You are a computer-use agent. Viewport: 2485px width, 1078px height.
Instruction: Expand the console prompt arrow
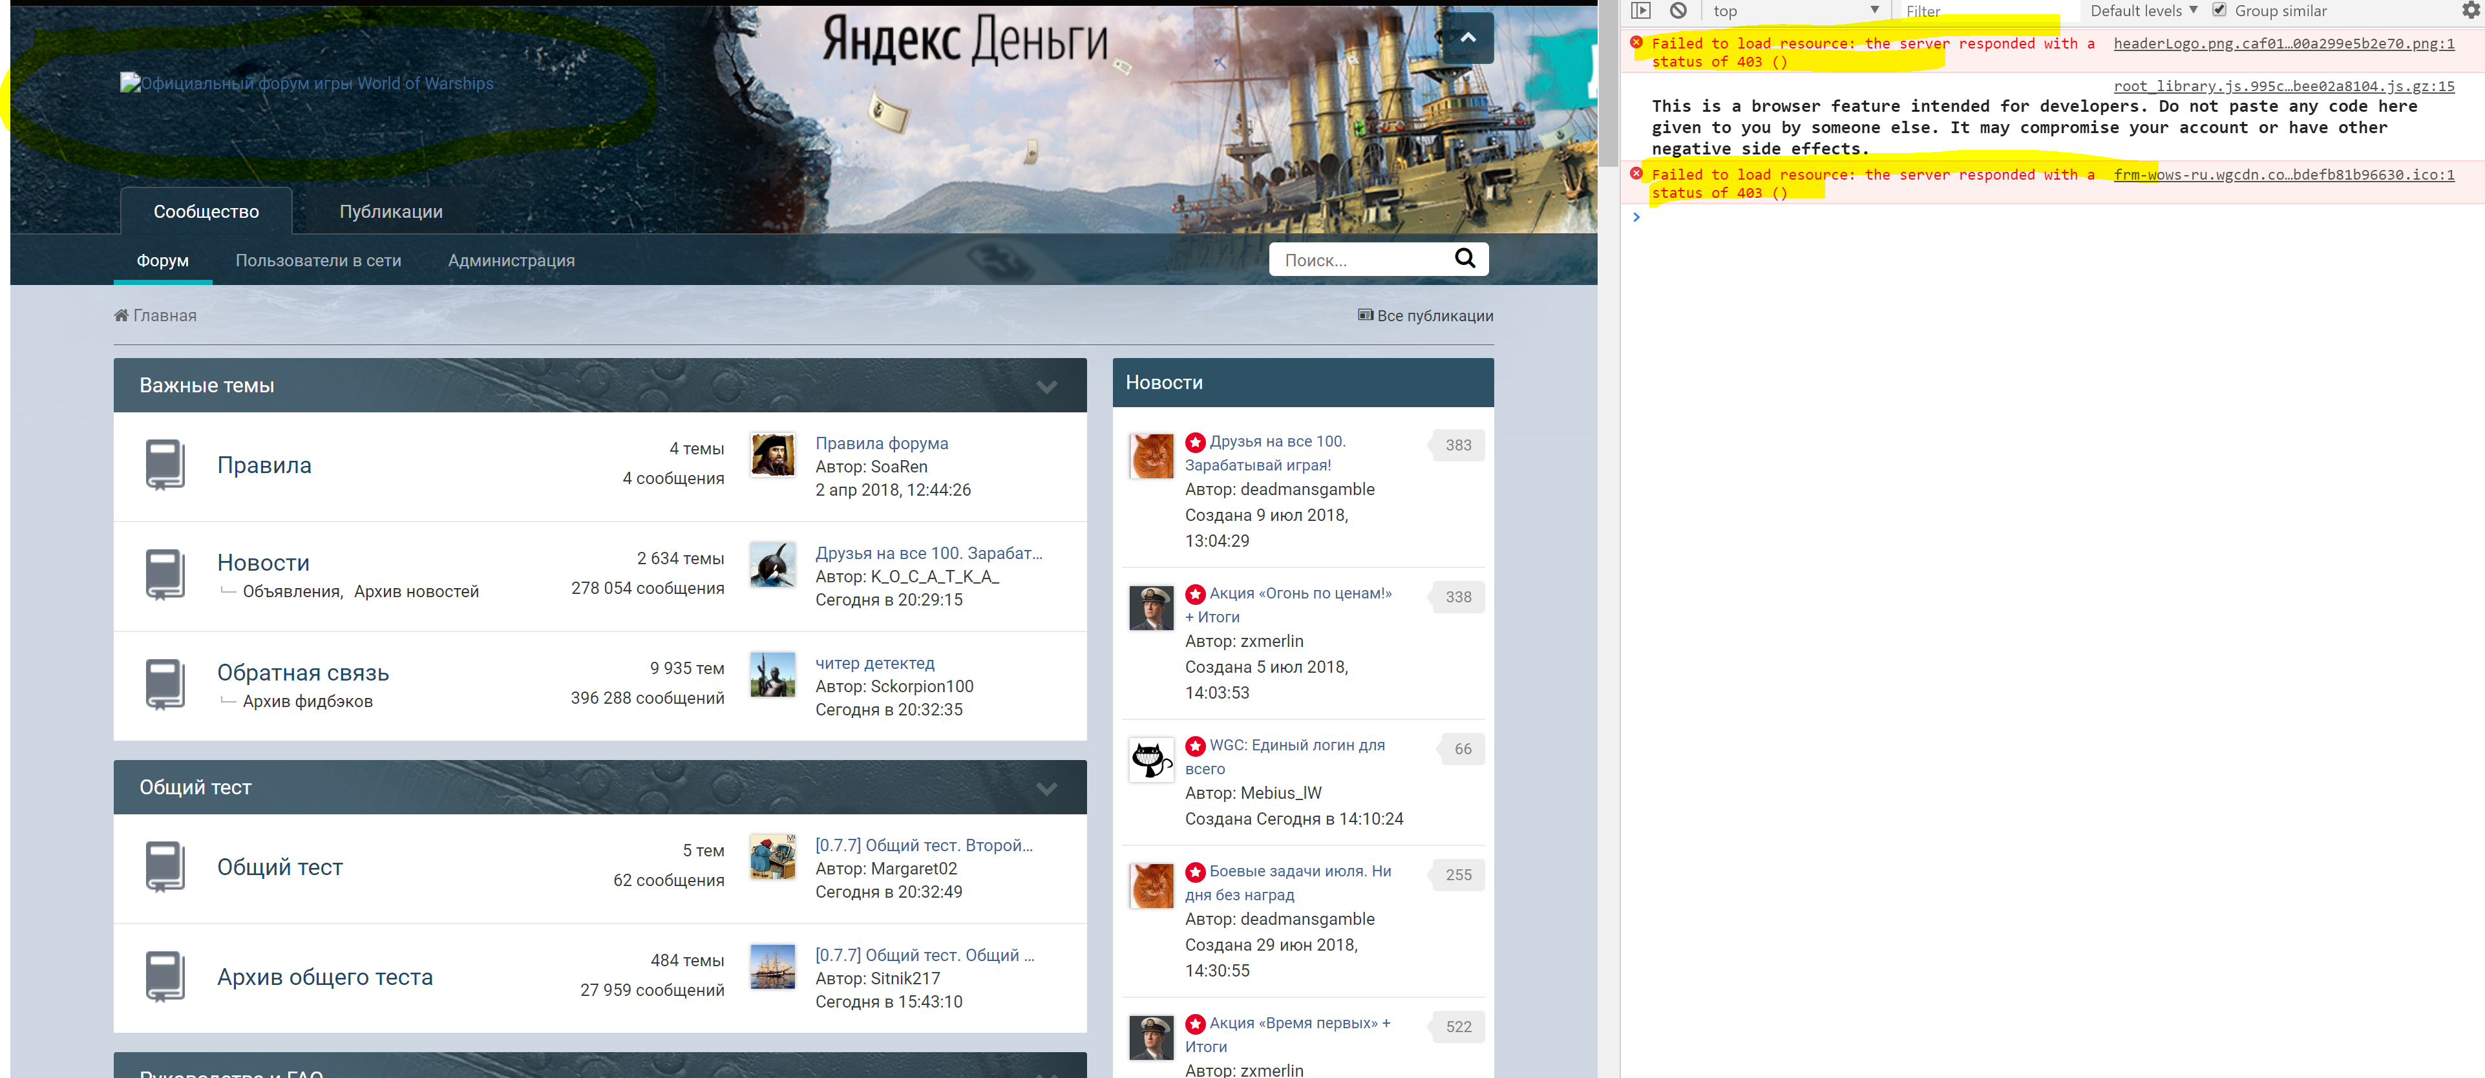pos(1636,217)
